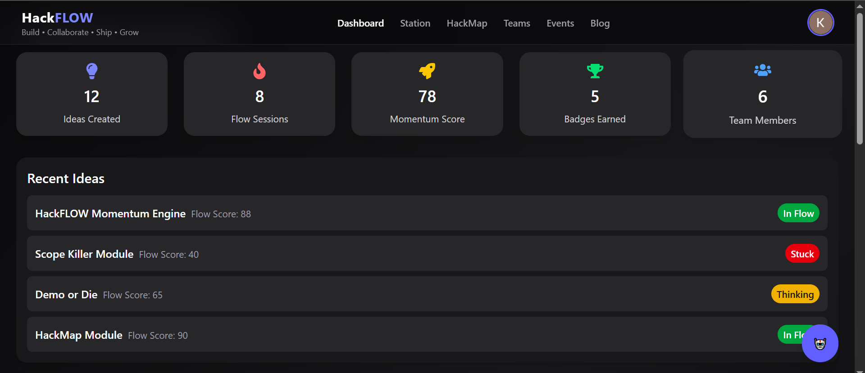The height and width of the screenshot is (373, 865).
Task: Select the Momentum Score label
Action: (427, 119)
